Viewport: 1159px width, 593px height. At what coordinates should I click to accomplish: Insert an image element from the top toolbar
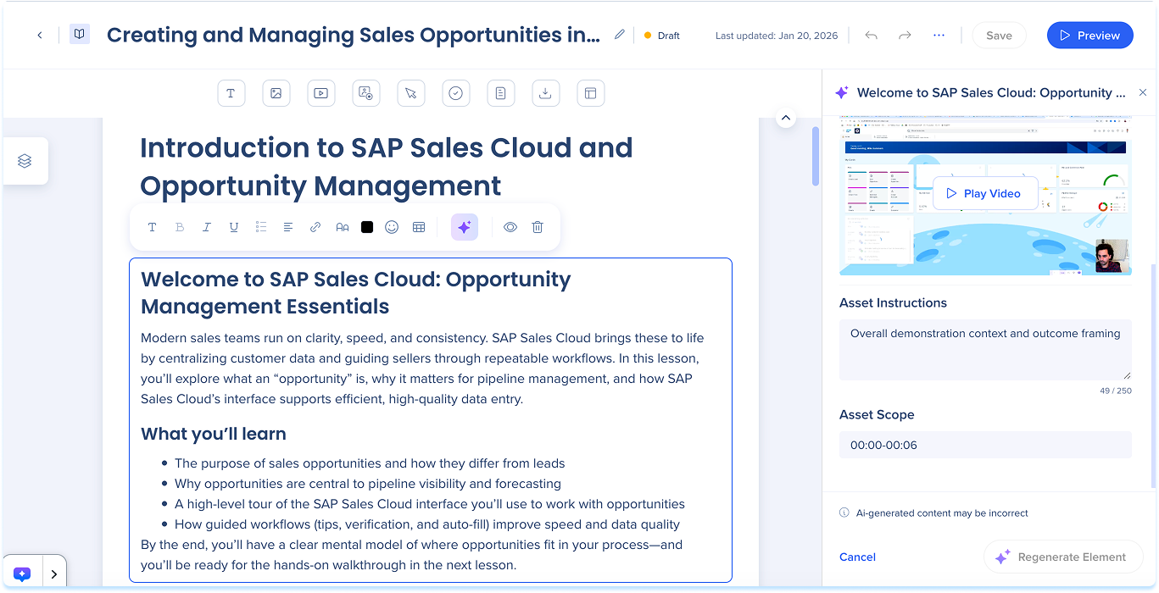coord(276,93)
